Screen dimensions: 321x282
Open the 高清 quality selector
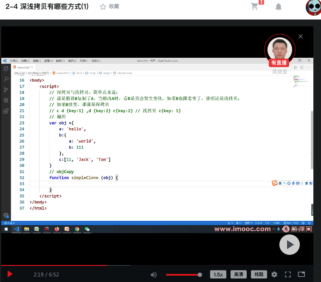(239, 274)
